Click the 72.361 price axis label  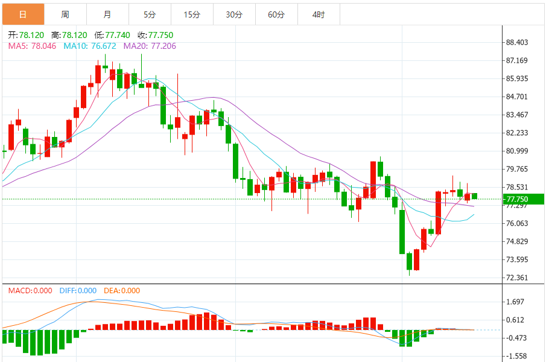(x=517, y=278)
